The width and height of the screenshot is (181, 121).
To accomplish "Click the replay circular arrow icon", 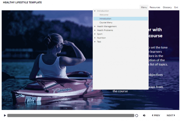I will (137, 116).
